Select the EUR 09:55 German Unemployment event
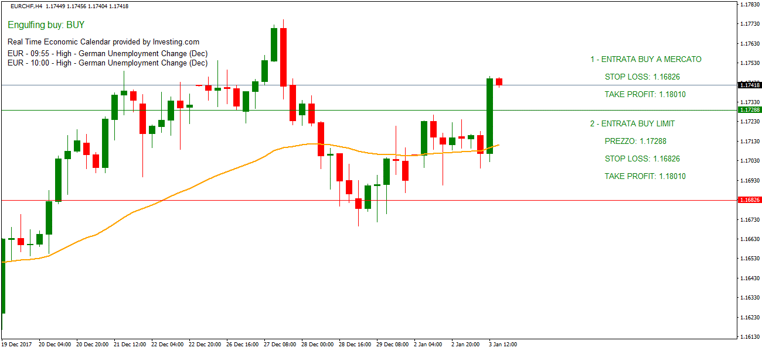 [107, 54]
